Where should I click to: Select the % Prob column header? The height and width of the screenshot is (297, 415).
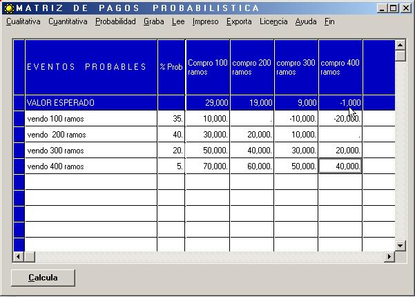(x=171, y=67)
